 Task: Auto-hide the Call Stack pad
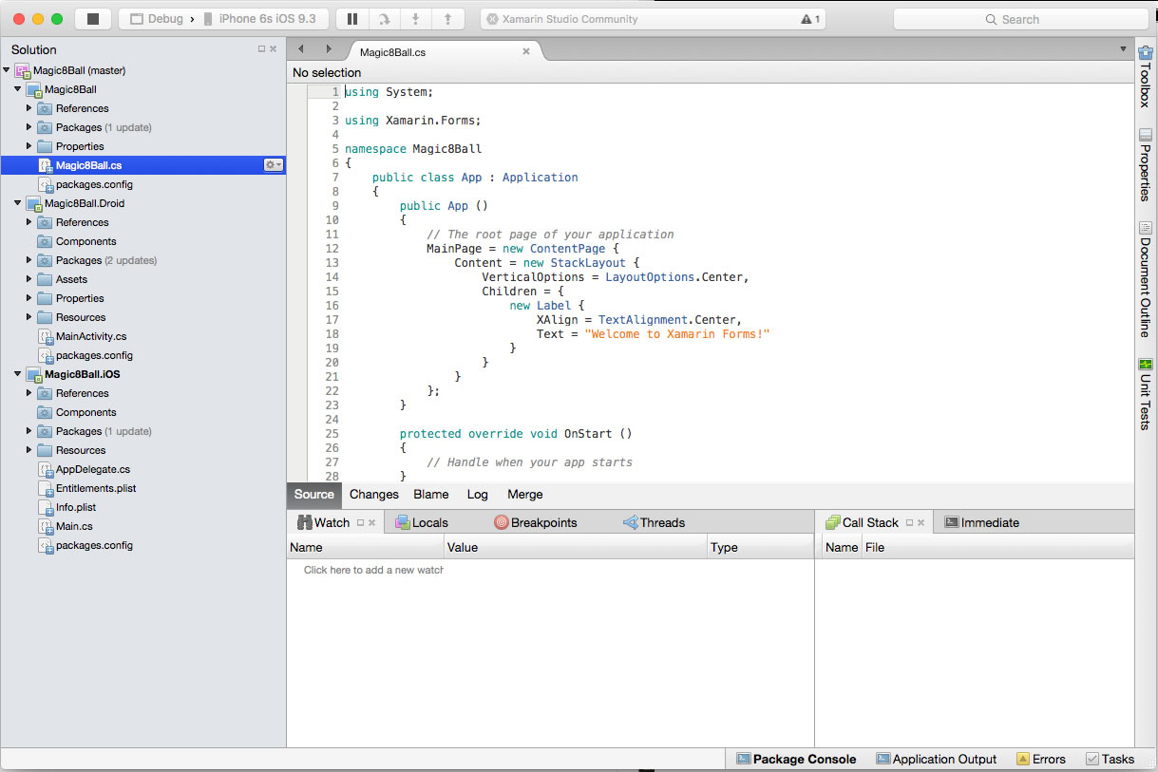(x=909, y=522)
